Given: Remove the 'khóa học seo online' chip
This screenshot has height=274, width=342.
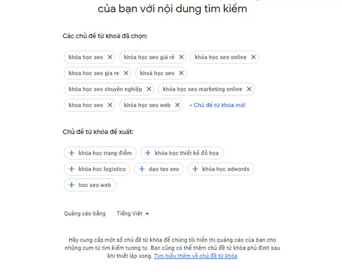Looking at the screenshot, I should pos(253,57).
